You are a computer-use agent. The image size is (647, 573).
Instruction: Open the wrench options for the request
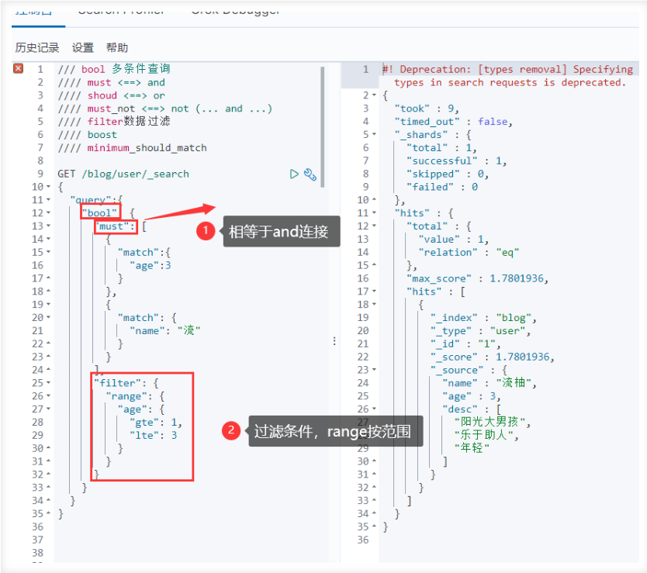tap(310, 174)
